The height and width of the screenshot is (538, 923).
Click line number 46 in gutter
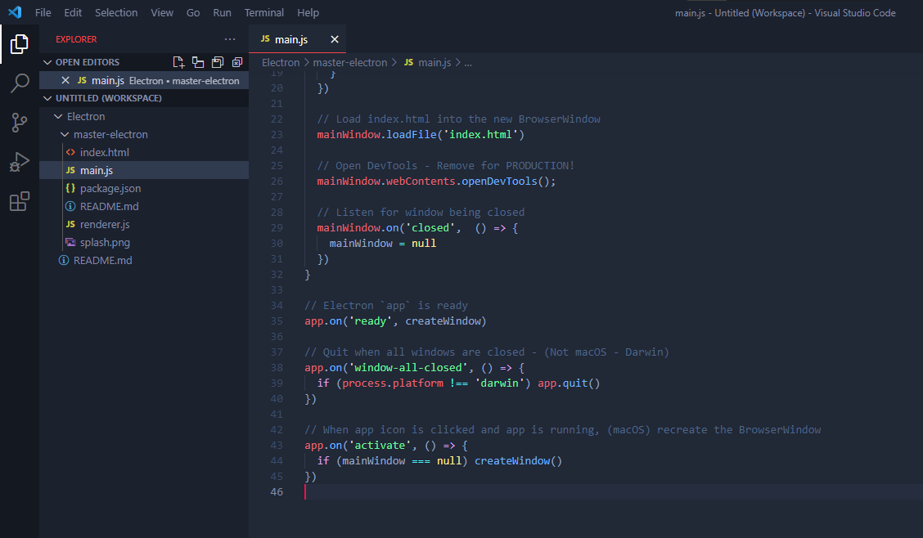point(277,491)
